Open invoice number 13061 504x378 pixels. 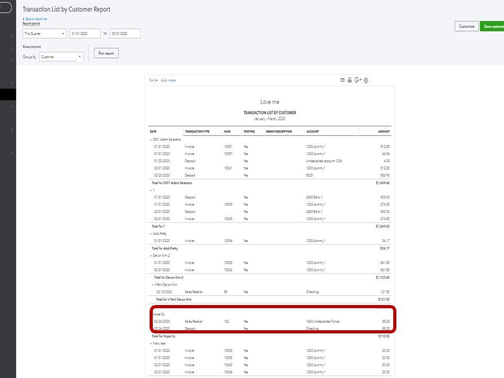228,168
